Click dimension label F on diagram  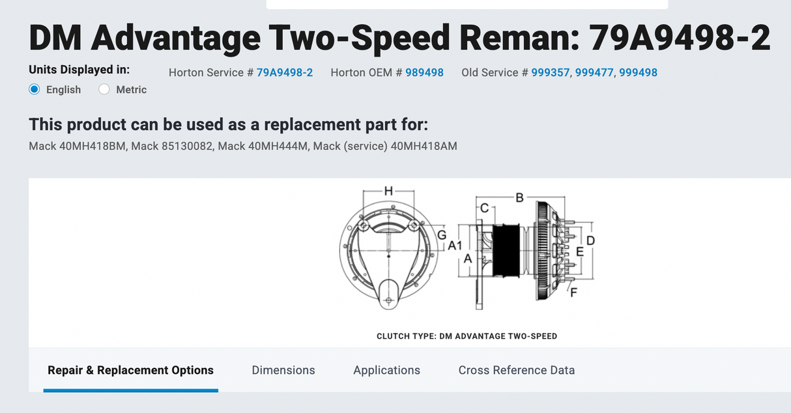[x=573, y=292]
